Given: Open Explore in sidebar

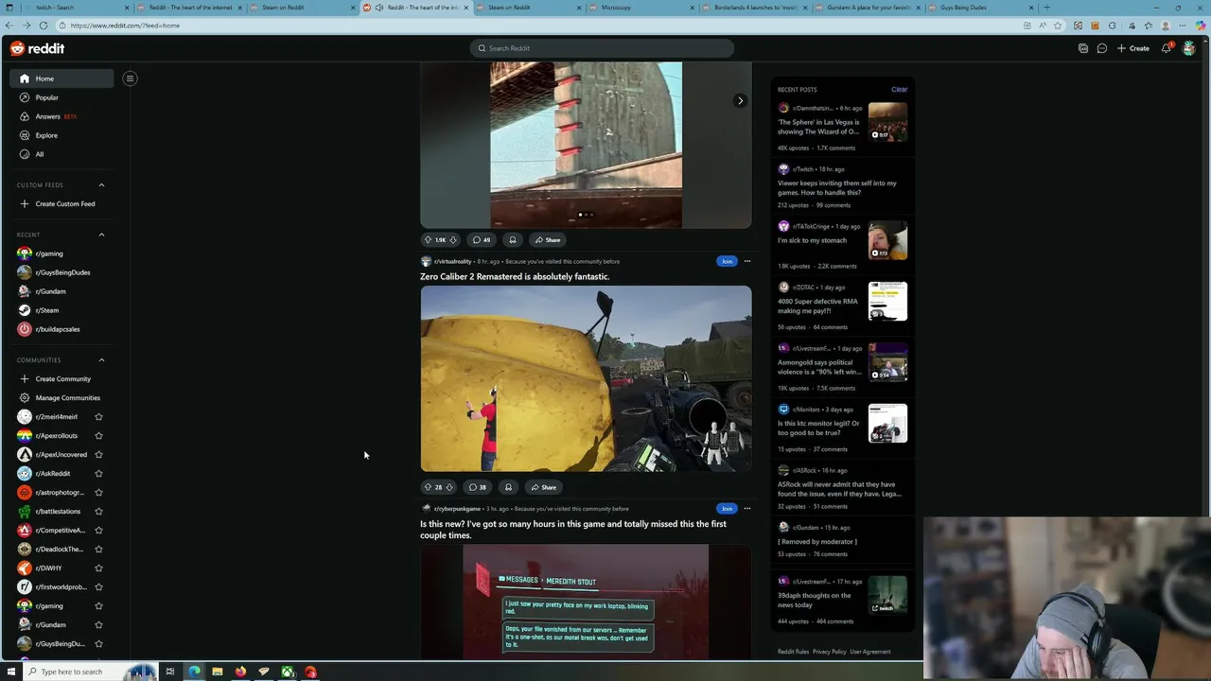Looking at the screenshot, I should click(x=61, y=135).
